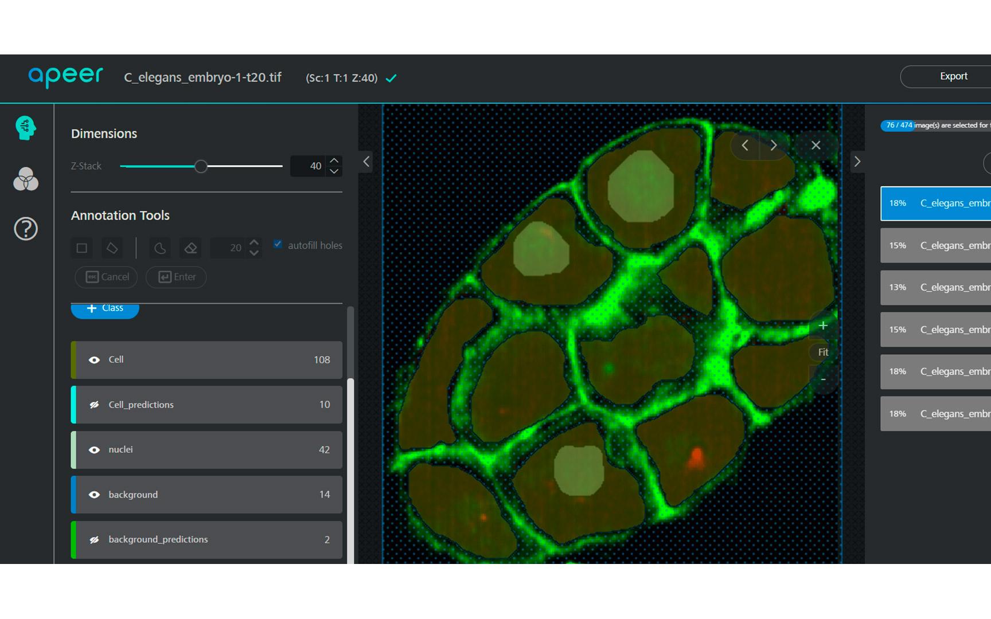Go to previous image in viewer
The image size is (991, 619).
[x=745, y=146]
